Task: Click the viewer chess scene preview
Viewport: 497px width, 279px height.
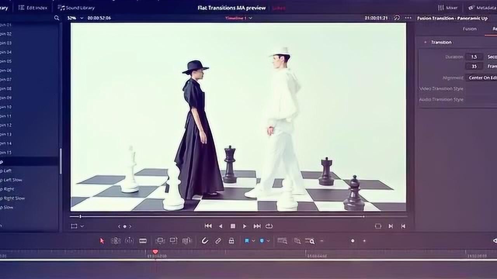Action: [238, 117]
